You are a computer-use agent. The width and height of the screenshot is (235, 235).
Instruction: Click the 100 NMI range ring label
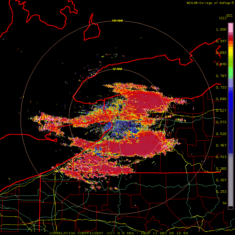point(117,21)
